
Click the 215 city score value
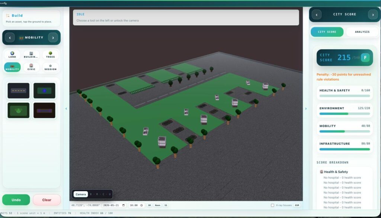pos(344,58)
